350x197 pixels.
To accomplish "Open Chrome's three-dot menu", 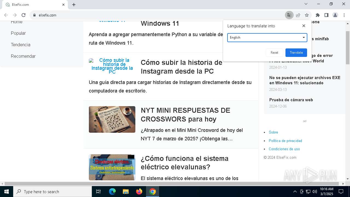I will tap(344, 15).
